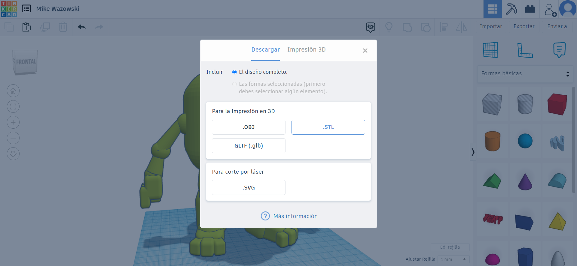
Task: Click the Fit all in view icon
Action: pyautogui.click(x=13, y=106)
